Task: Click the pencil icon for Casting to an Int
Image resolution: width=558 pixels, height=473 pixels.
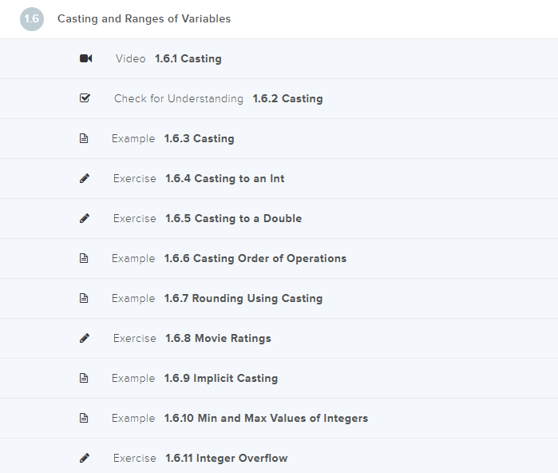Action: click(x=85, y=178)
